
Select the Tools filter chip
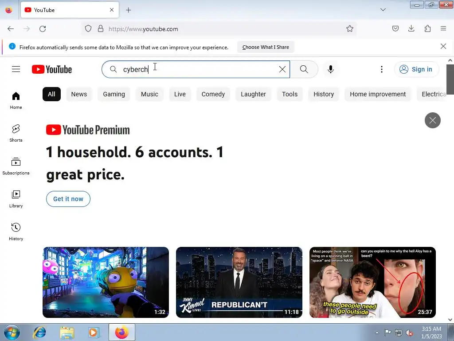[x=290, y=94]
